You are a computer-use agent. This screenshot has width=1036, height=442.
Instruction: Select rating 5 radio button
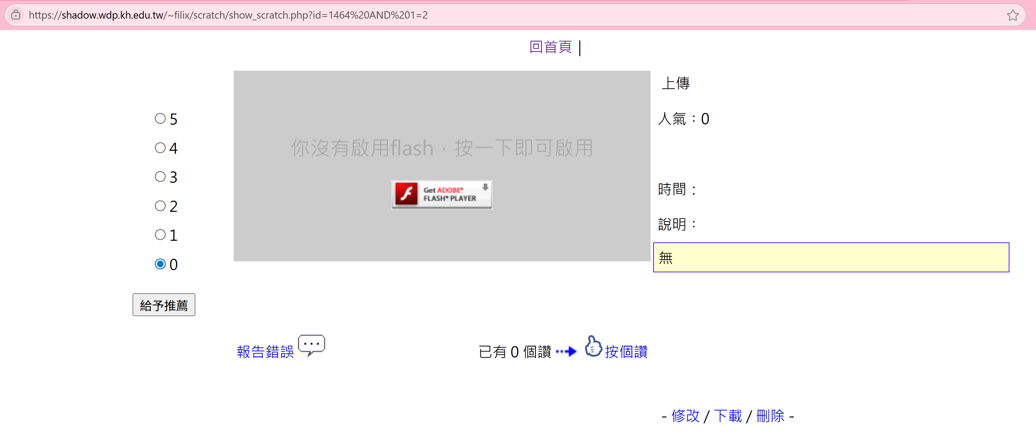click(160, 119)
